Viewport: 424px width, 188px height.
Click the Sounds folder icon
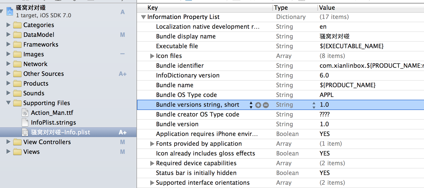(17, 93)
